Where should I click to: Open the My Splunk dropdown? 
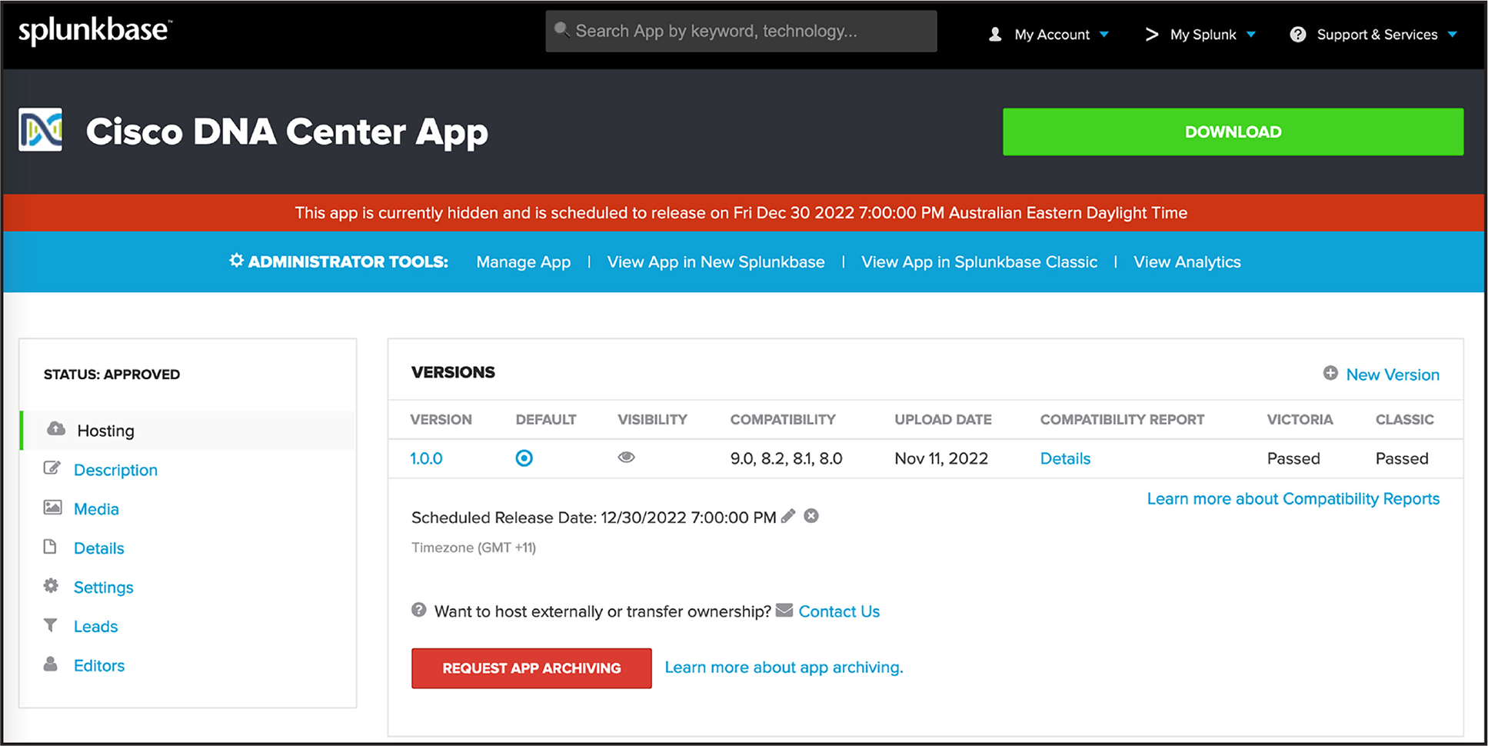pos(1200,35)
